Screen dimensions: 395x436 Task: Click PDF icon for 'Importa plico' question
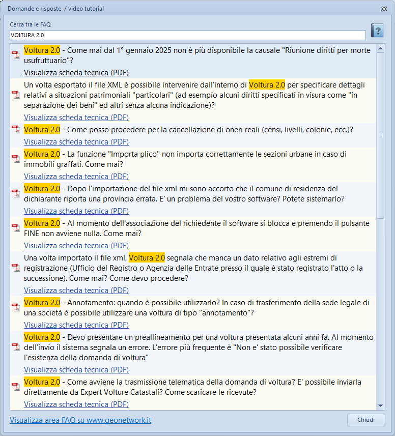[16, 159]
